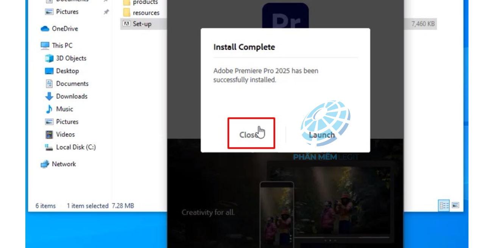Select the resources folder in file list
494x248 pixels.
click(146, 13)
